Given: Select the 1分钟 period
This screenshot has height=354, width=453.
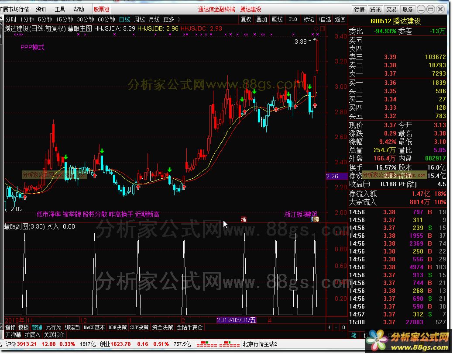Looking at the screenshot, I should 27,19.
